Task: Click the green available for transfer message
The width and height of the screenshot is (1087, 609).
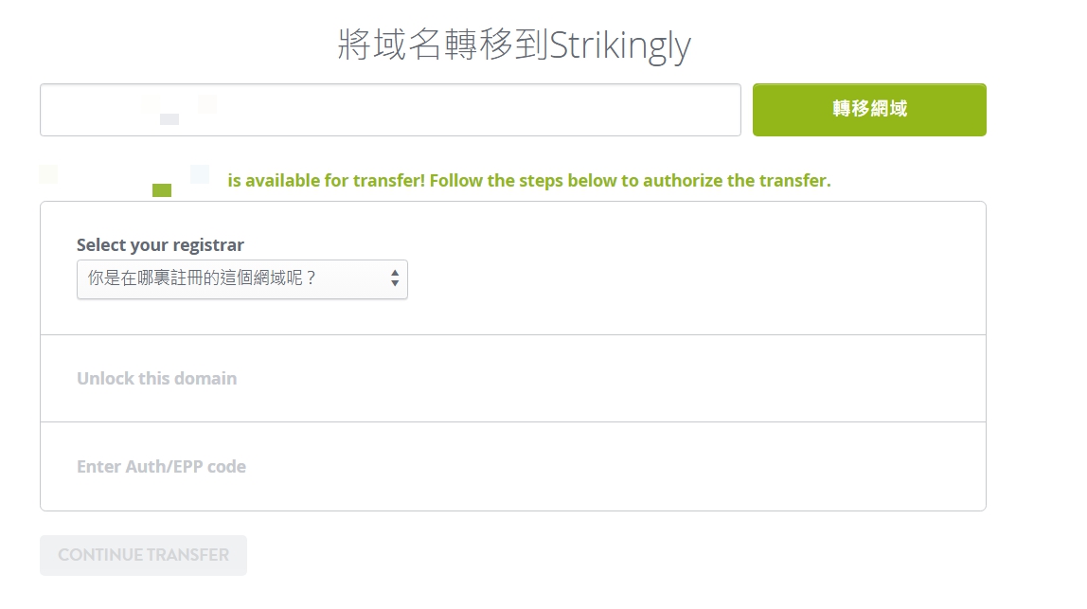Action: 529,181
